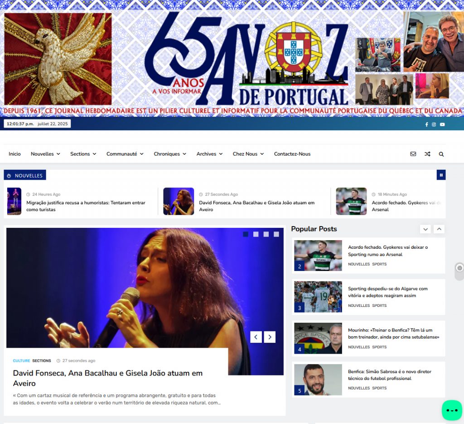The height and width of the screenshot is (424, 464).
Task: Open the gear settings side tab
Action: pos(459,268)
